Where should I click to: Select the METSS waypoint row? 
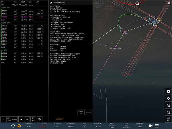[x=24, y=14]
